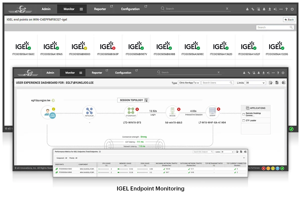The image size is (301, 198).
Task: Clear the top search with the X in the IGEL end points window
Action: 227,9
